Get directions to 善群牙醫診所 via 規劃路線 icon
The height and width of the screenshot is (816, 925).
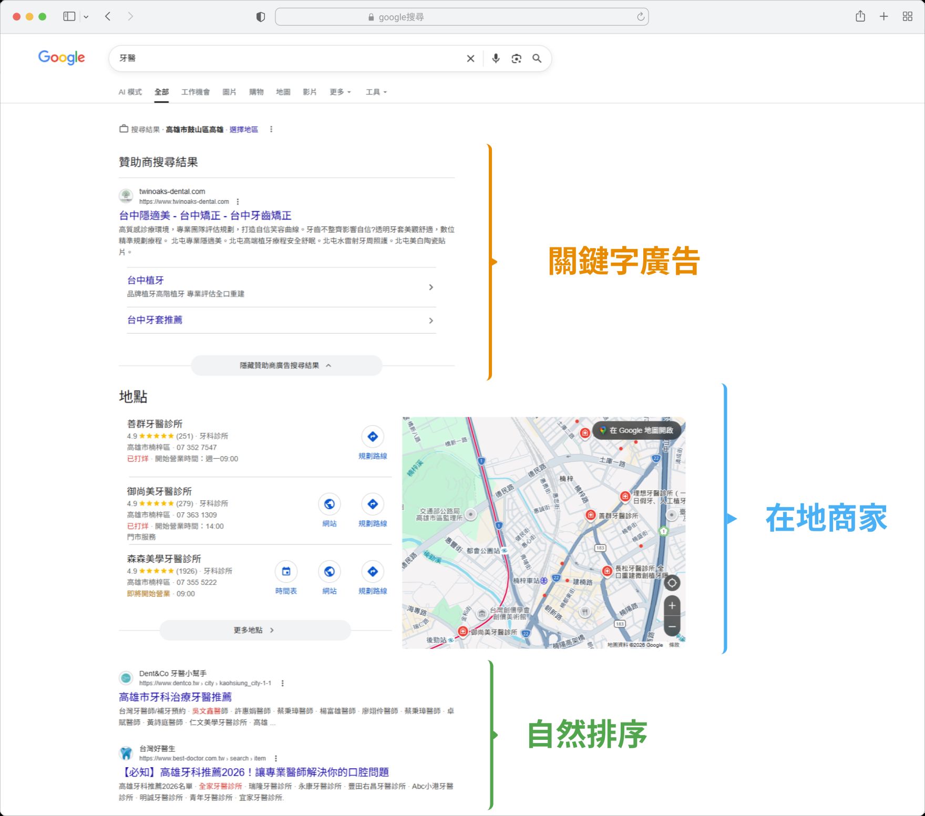point(372,437)
